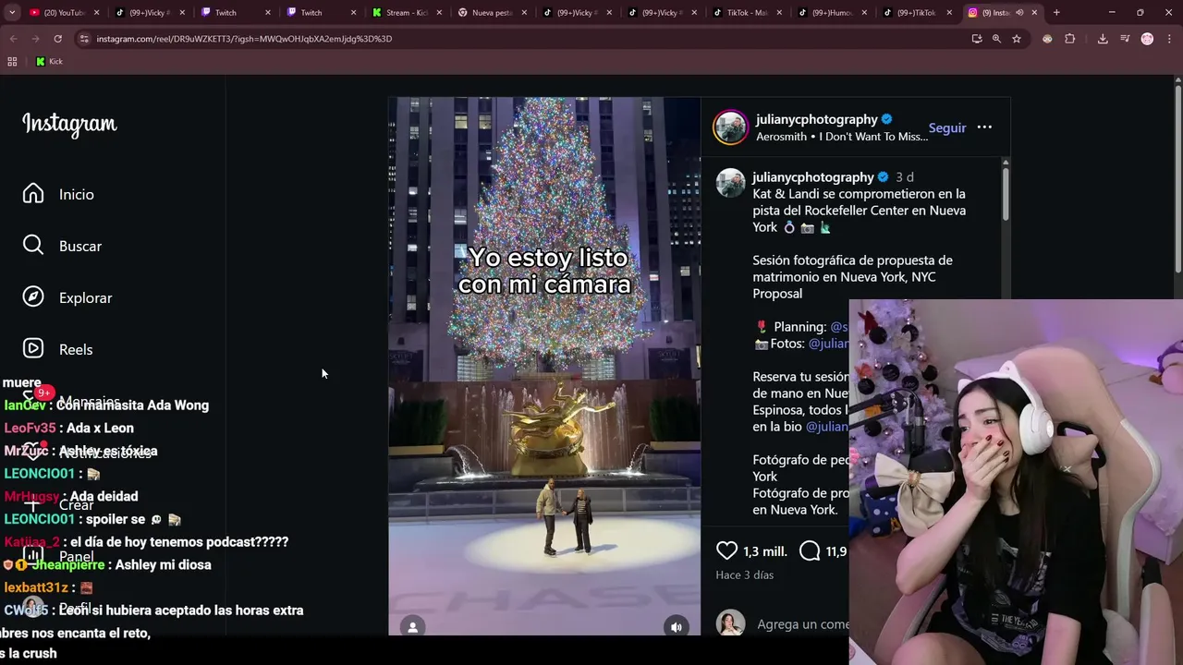Viewport: 1183px width, 665px height.
Task: Switch to the (99+)Humor TikTok tab
Action: pos(832,13)
